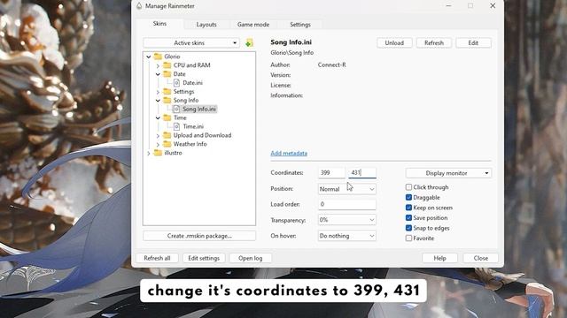
Task: Close the Manage Rainmeter window
Action: pyautogui.click(x=493, y=6)
